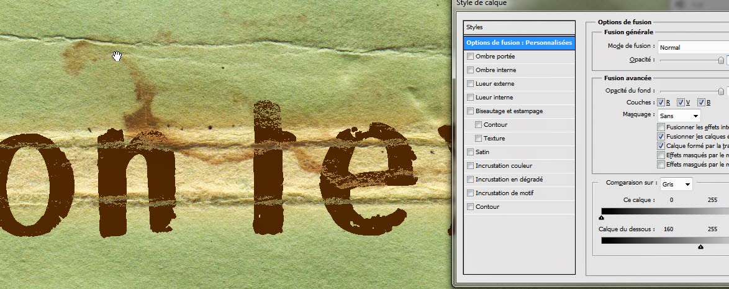Click the Ce calque gradient bar
Image resolution: width=729 pixels, height=289 pixels.
(665, 211)
